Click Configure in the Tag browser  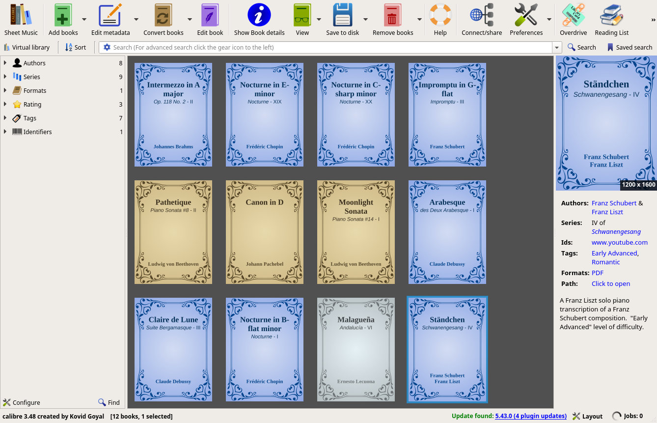point(22,402)
